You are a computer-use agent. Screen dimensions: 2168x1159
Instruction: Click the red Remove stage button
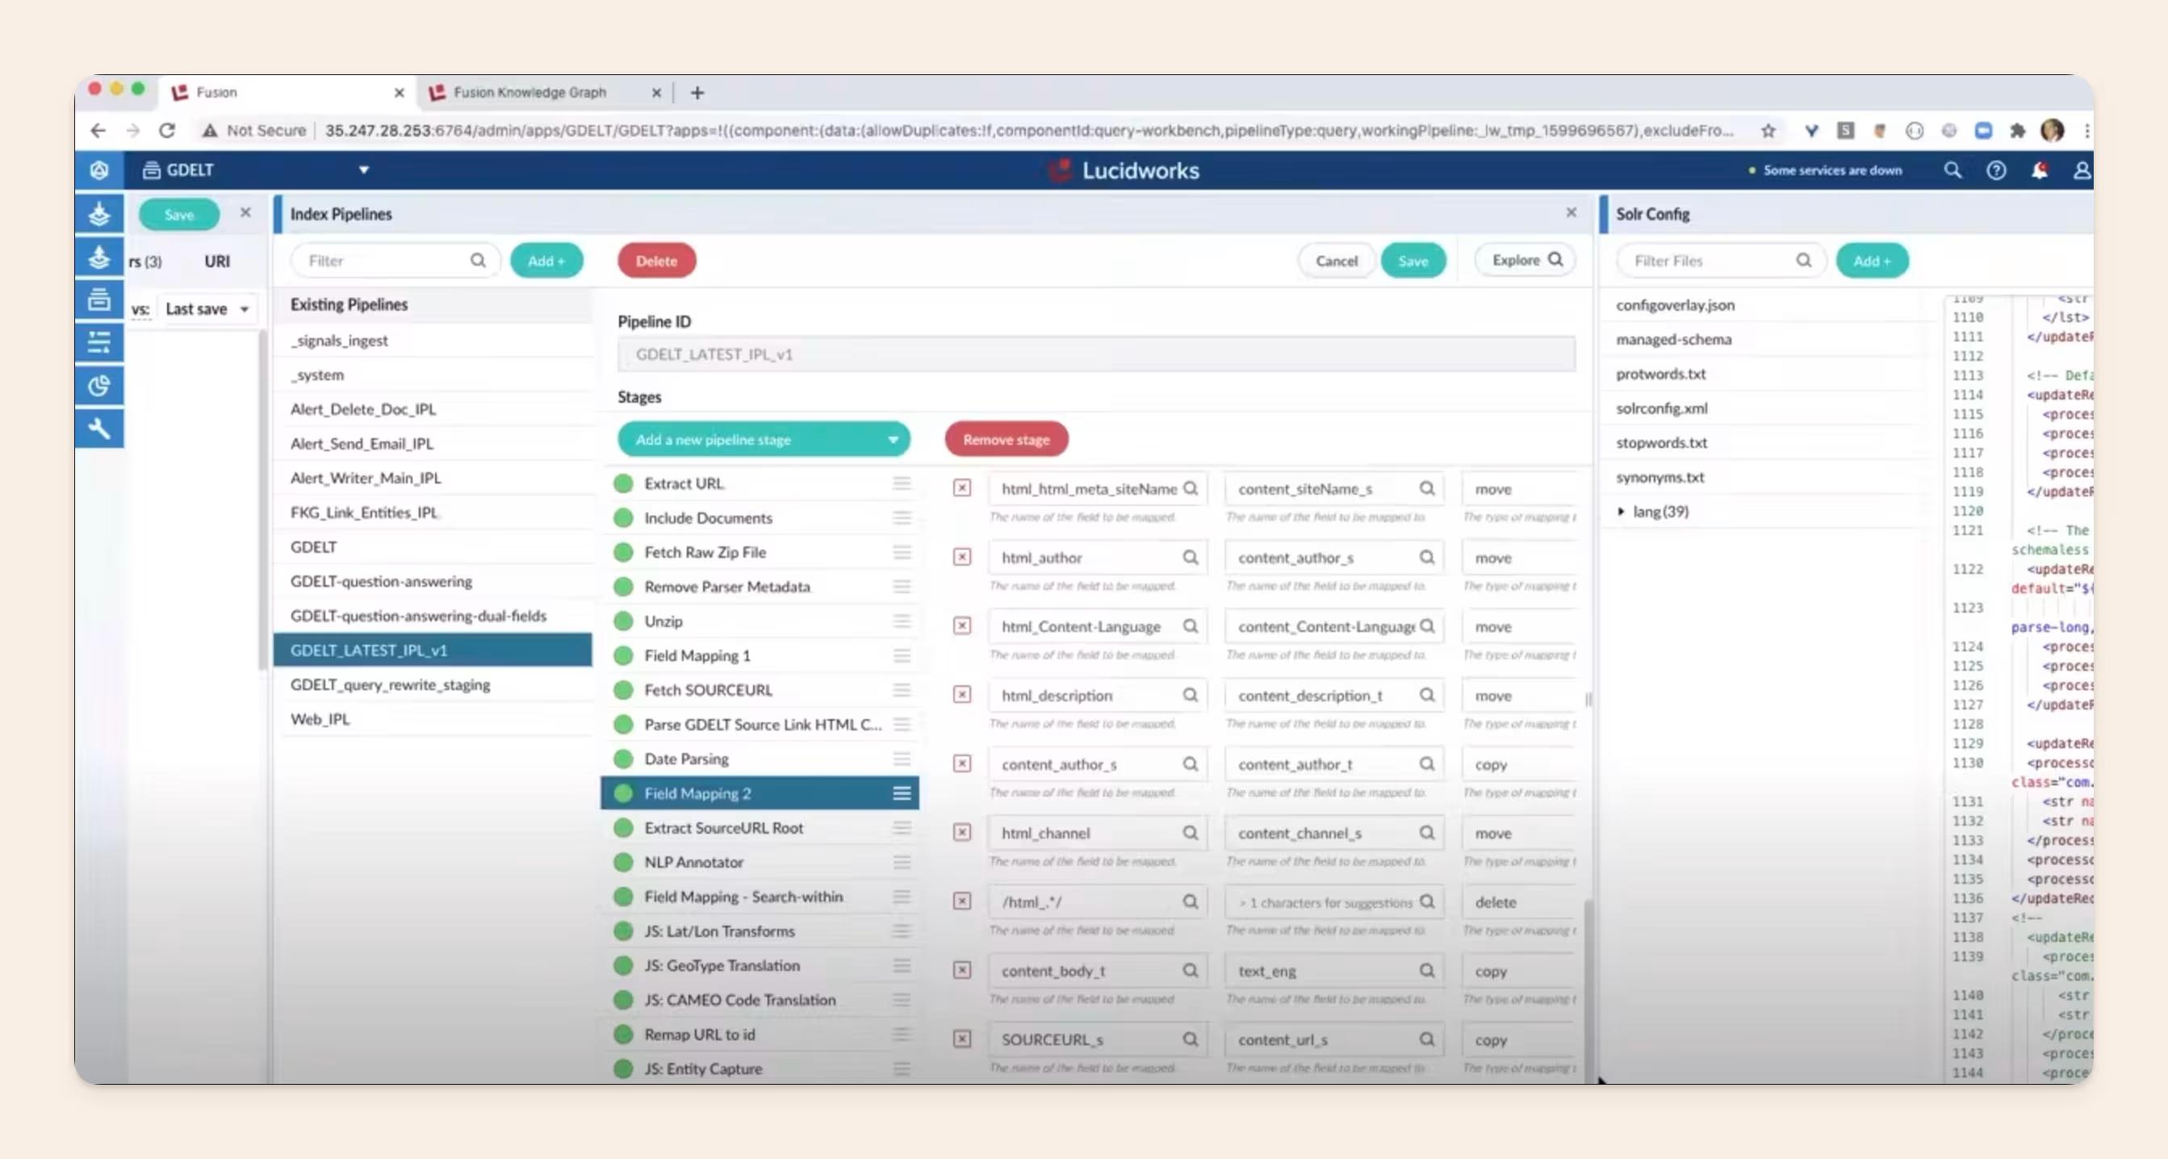tap(1006, 439)
